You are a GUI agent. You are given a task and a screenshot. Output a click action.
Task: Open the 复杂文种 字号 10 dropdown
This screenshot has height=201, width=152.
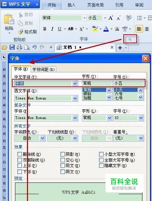(141, 118)
